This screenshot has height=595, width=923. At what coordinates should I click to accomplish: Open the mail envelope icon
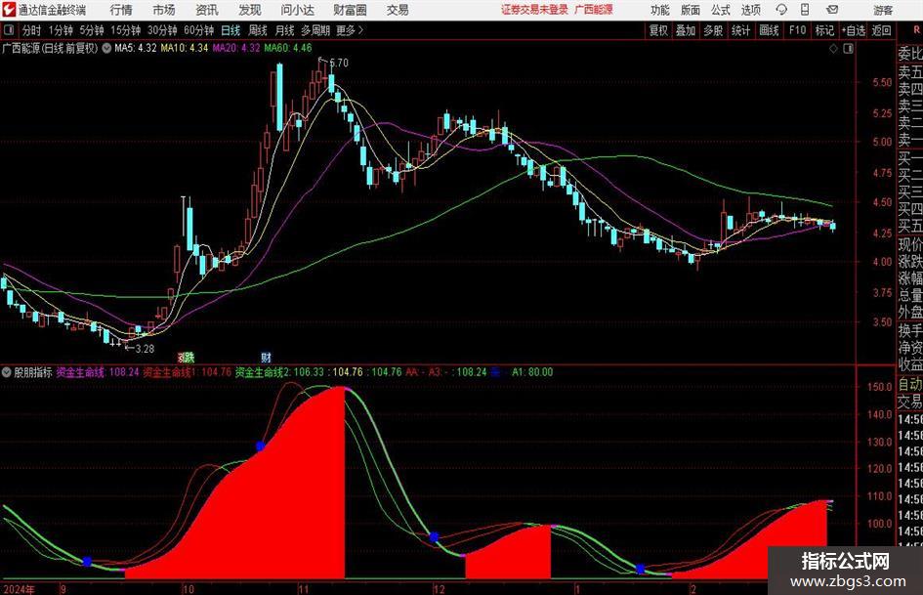832,10
